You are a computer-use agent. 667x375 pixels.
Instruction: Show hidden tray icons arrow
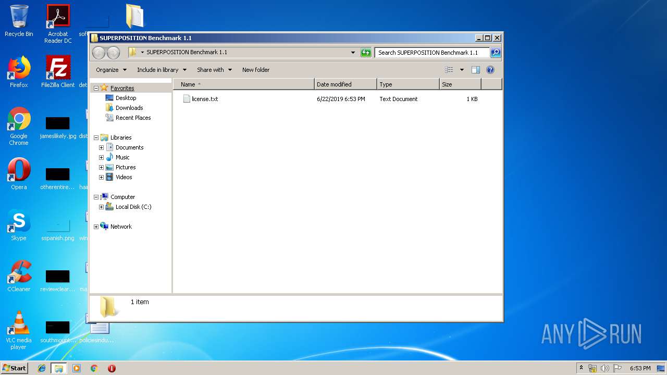point(581,368)
